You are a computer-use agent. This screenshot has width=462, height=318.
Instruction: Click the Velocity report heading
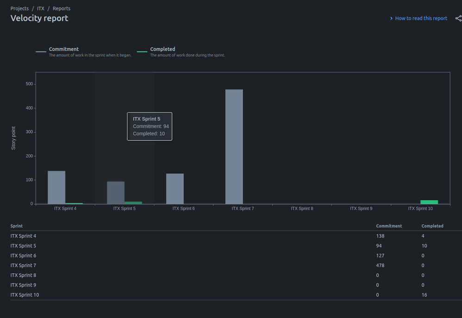click(39, 18)
